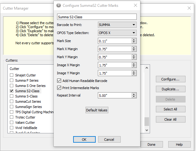Viewport: 196px width, 151px height.
Task: Click the gear icon in the Configure dialog title
Action: click(x=59, y=5)
